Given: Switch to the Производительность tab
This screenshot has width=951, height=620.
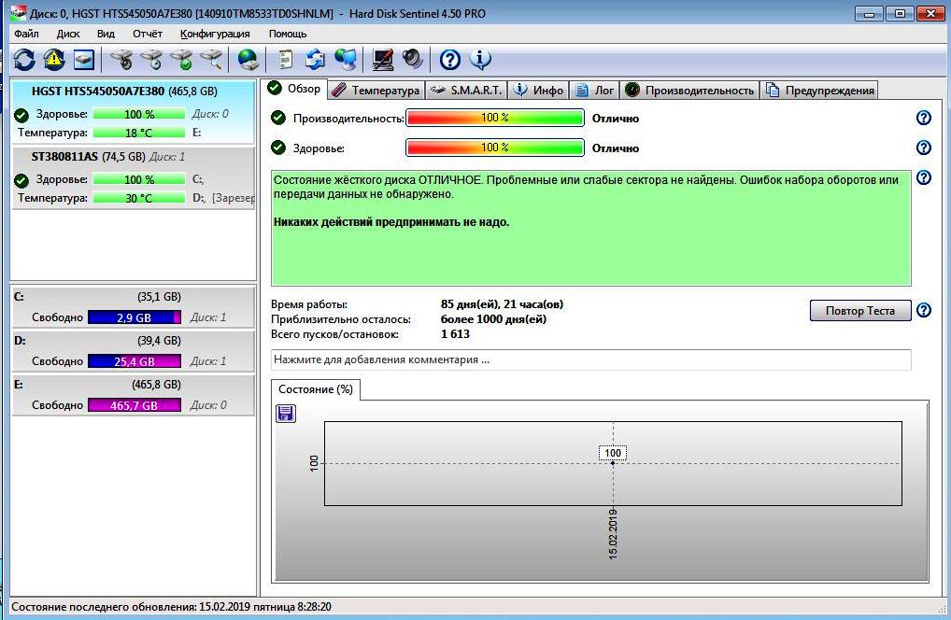Looking at the screenshot, I should (x=689, y=91).
